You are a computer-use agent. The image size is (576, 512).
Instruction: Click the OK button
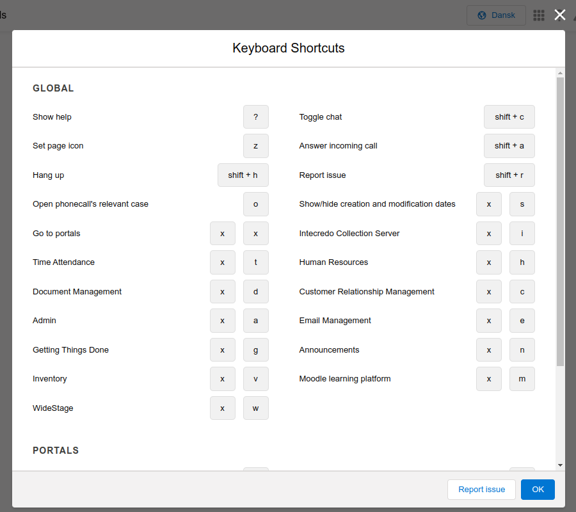[538, 489]
